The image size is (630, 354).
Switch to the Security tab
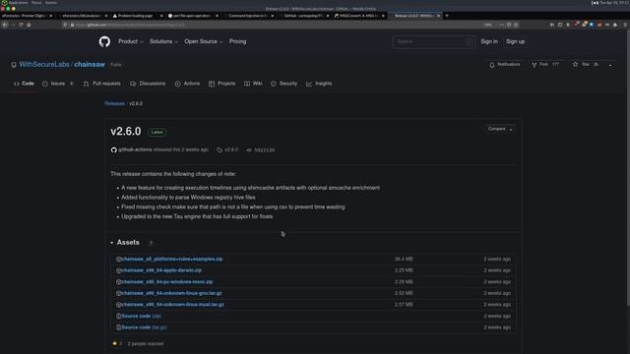click(283, 84)
